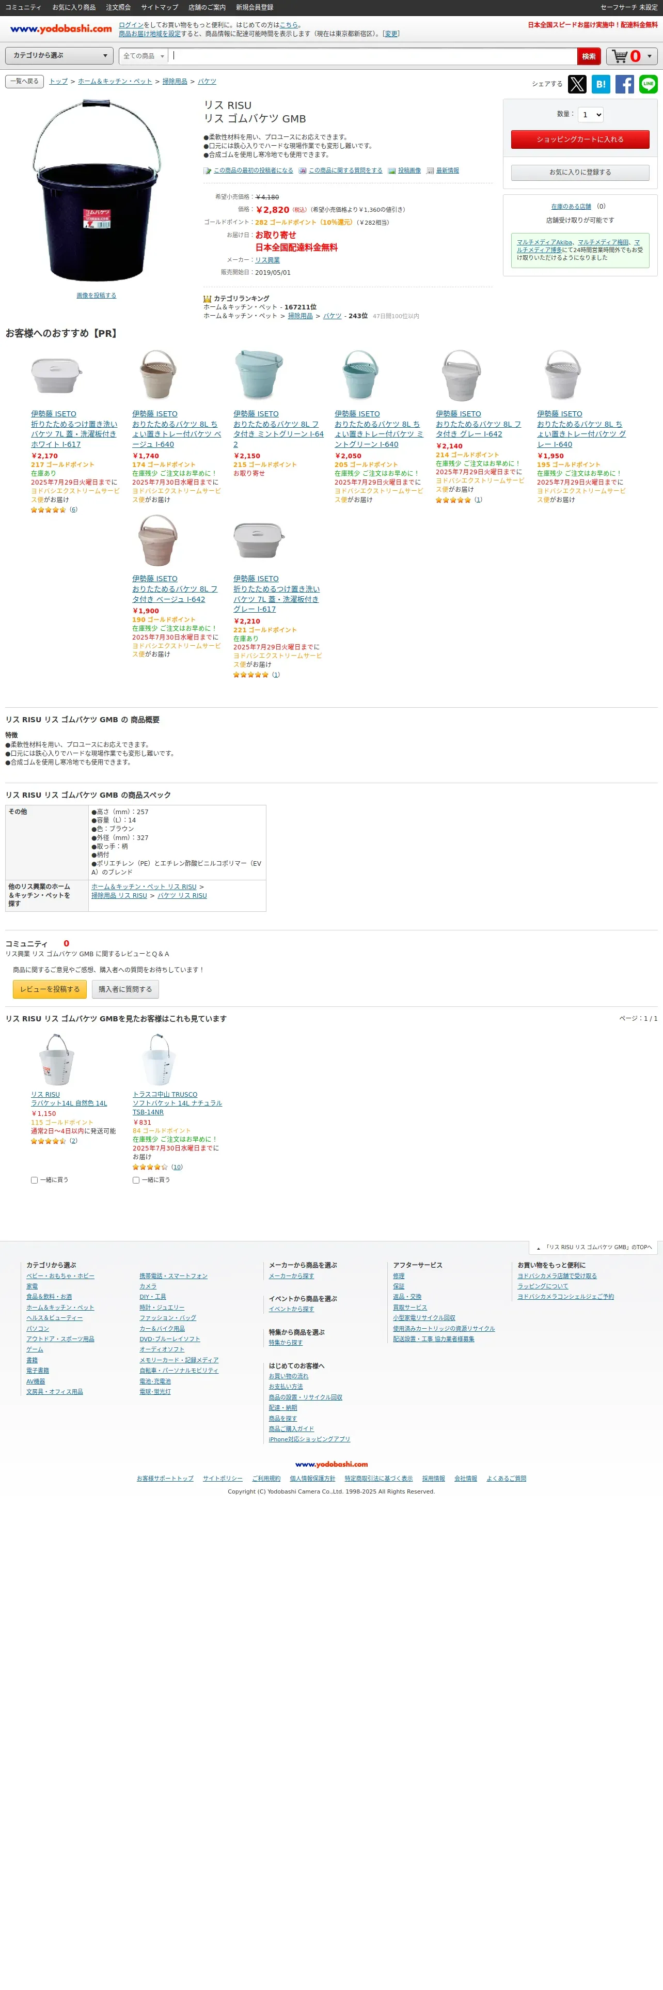Click the footer yodobashi.com logo
This screenshot has height=1990, width=663.
click(x=331, y=1464)
